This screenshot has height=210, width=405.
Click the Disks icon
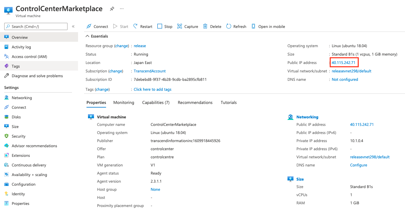(7, 117)
